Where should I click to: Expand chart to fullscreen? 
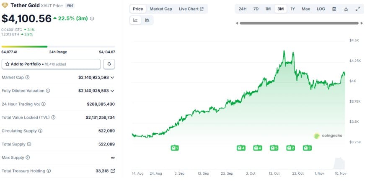pos(357,9)
